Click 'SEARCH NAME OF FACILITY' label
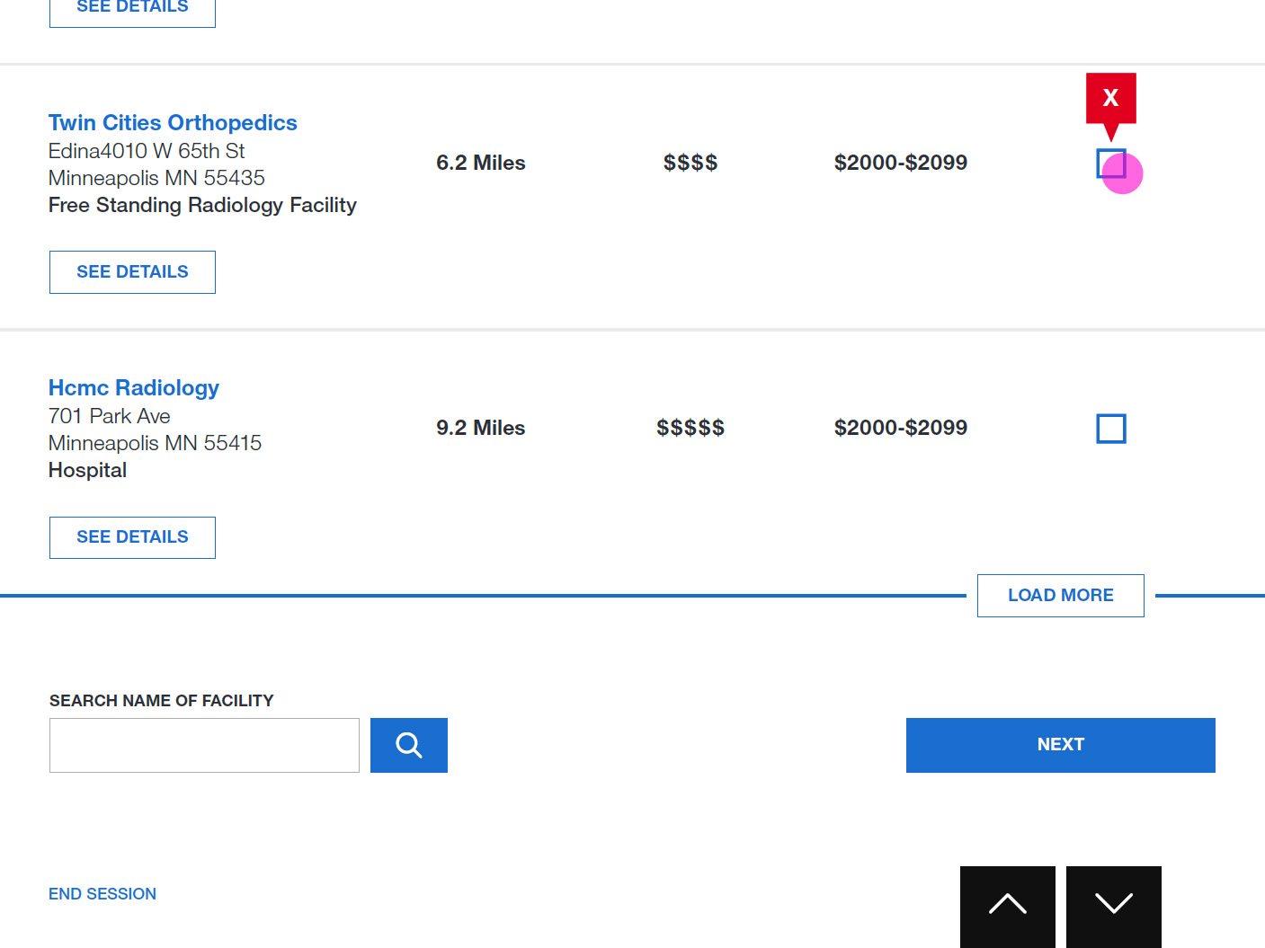Viewport: 1265px width, 948px height. pos(161,701)
